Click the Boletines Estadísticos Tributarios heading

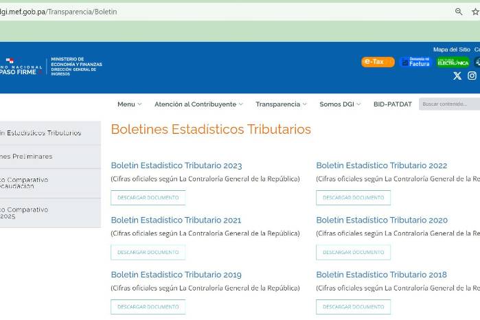point(211,129)
